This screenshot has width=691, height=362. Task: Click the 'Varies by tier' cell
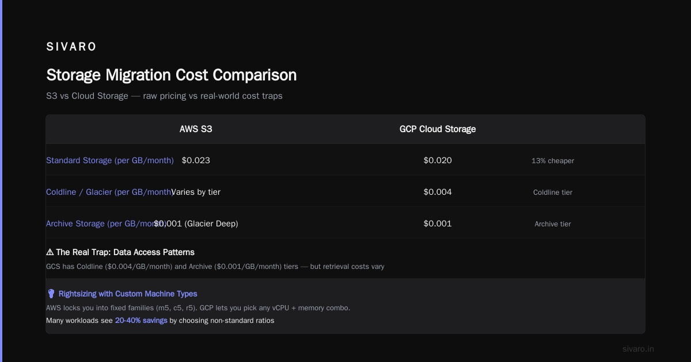point(196,192)
